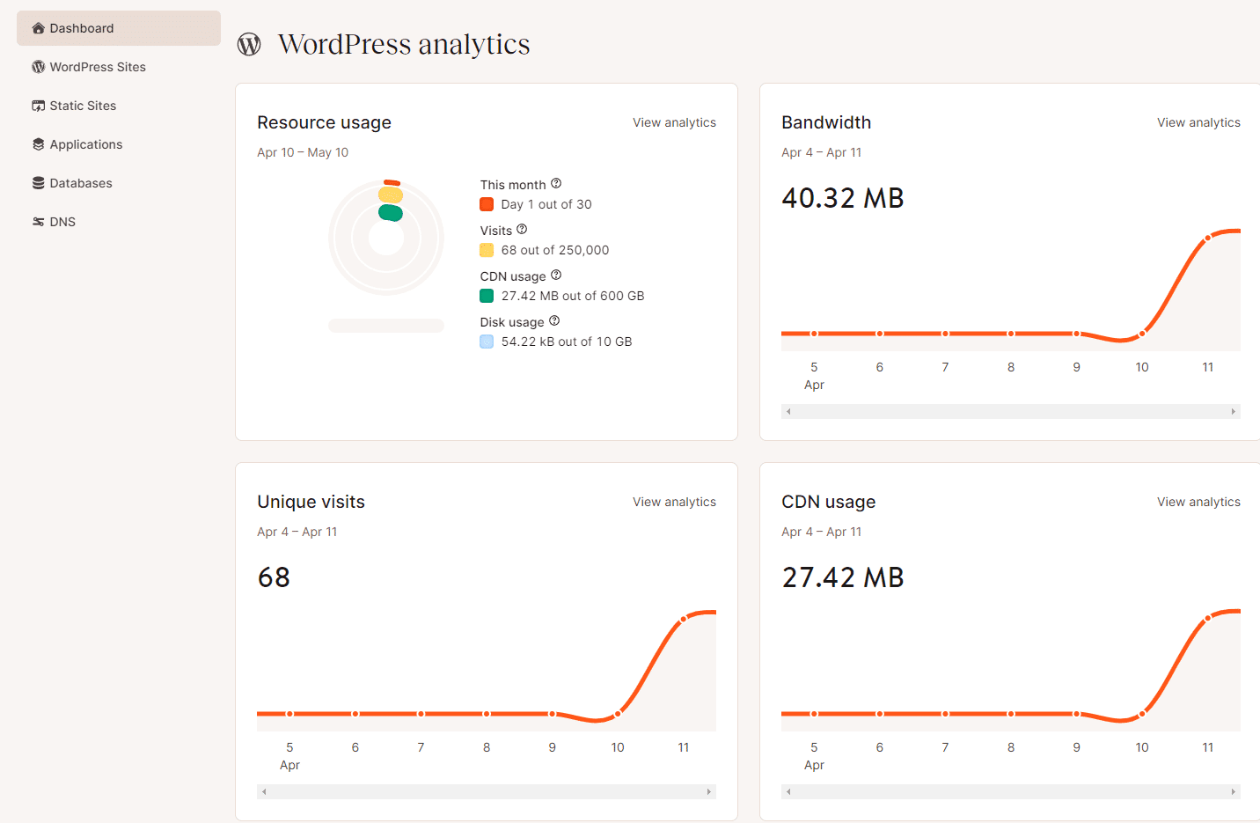Click the help icon beside This month
Viewport: 1260px width, 823px height.
(x=556, y=184)
